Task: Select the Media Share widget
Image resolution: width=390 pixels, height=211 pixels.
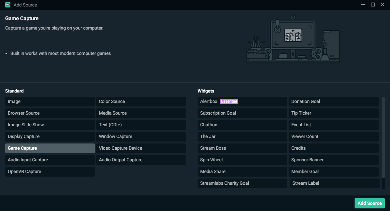Action: [x=242, y=172]
